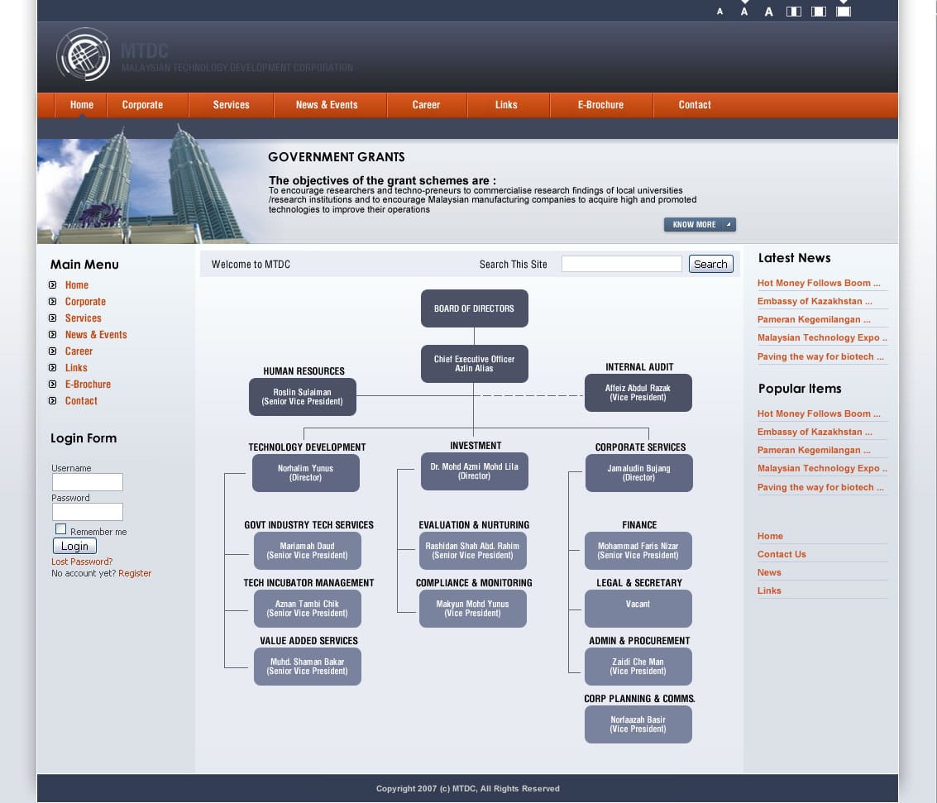The height and width of the screenshot is (803, 937).
Task: Open Paving the way for biotech under Popular Items
Action: (x=820, y=488)
